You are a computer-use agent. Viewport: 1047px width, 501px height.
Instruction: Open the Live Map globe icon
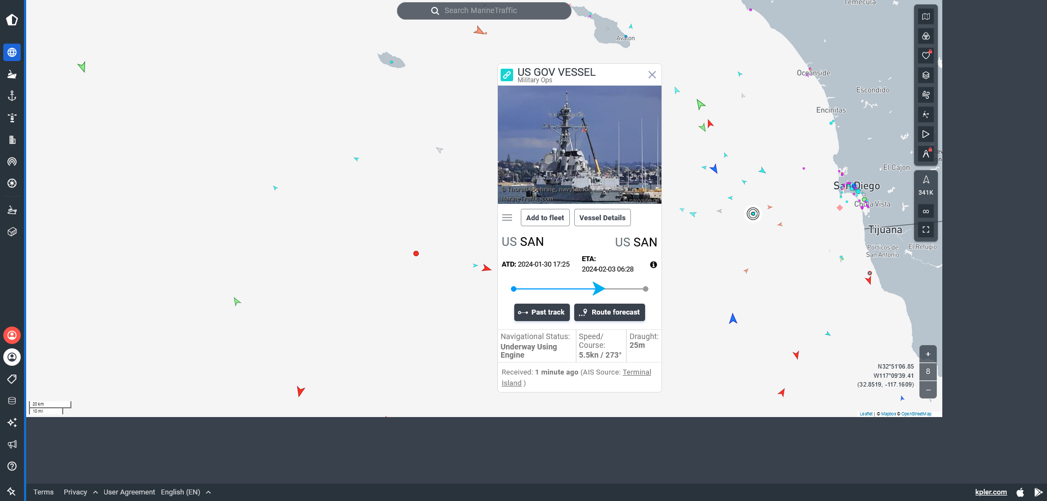12,52
